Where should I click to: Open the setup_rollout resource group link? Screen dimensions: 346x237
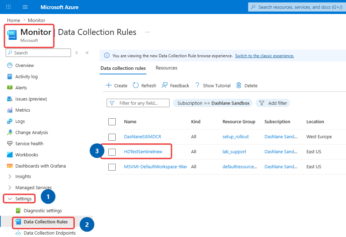[236, 137]
